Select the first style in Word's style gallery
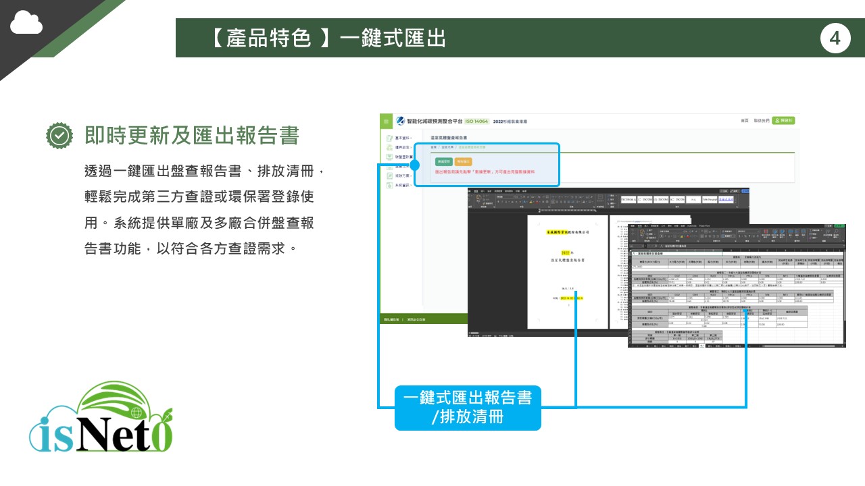The height and width of the screenshot is (486, 865). [628, 200]
